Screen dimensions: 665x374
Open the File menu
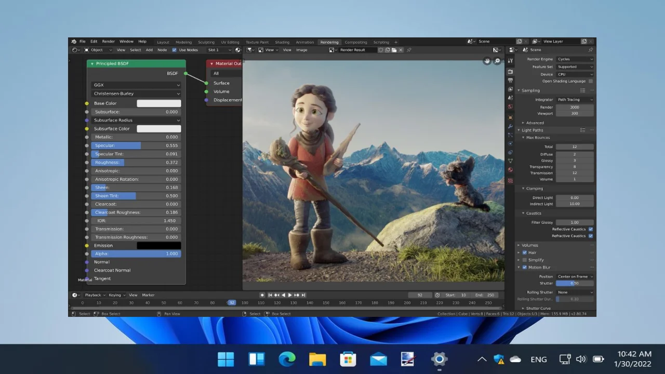point(82,42)
